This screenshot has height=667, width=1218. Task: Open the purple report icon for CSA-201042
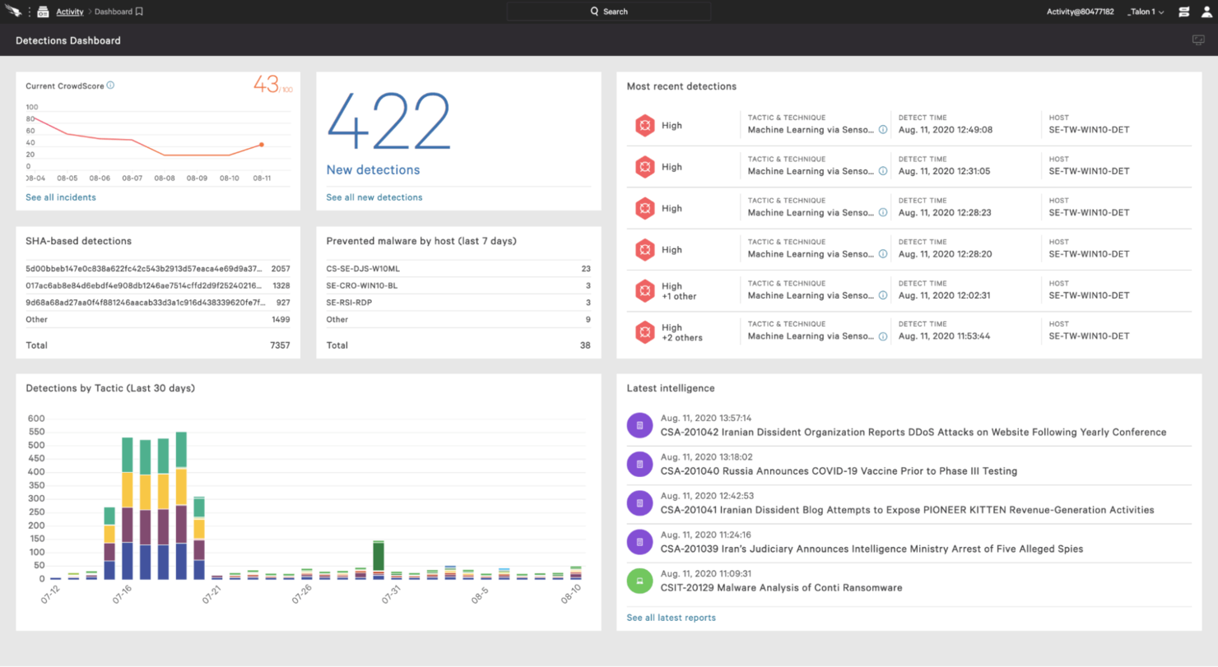coord(639,424)
